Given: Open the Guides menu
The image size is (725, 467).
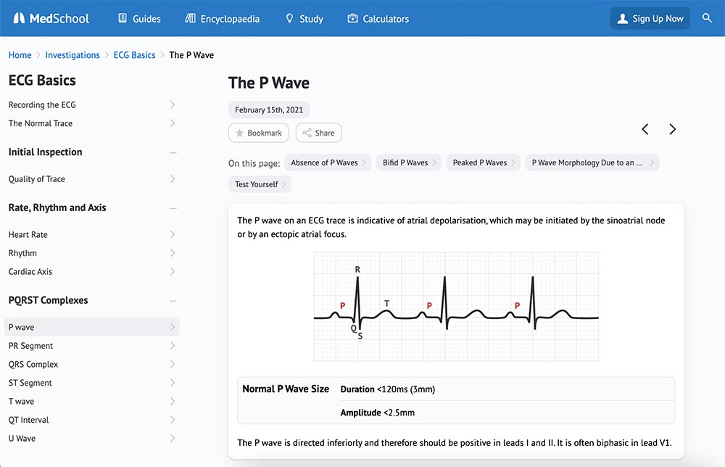Looking at the screenshot, I should 139,18.
